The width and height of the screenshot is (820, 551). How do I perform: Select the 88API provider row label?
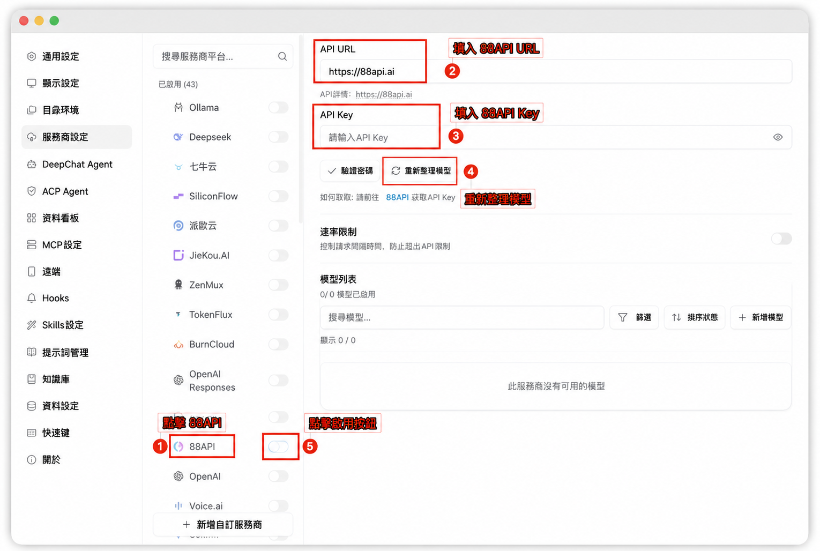coord(202,446)
